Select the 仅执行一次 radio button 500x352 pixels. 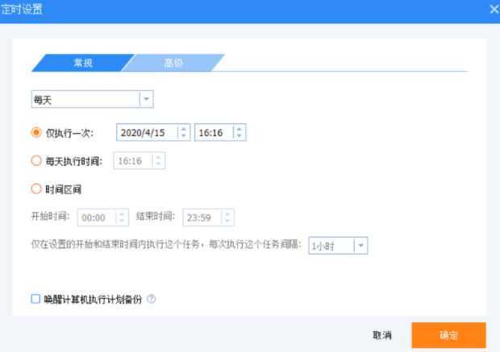[36, 132]
